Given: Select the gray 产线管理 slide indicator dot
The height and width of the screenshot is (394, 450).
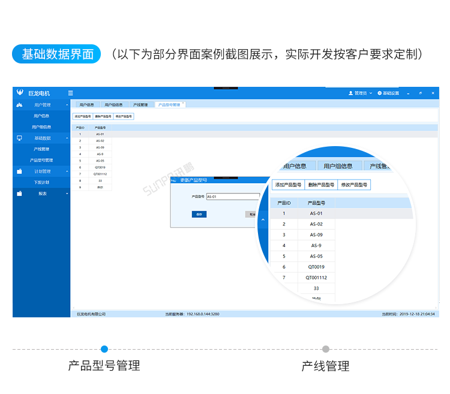Looking at the screenshot, I should pyautogui.click(x=326, y=349).
